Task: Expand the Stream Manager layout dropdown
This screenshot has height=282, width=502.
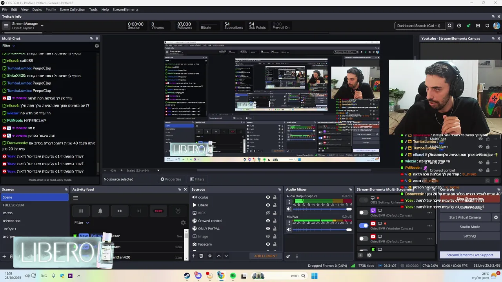Action: (42, 26)
